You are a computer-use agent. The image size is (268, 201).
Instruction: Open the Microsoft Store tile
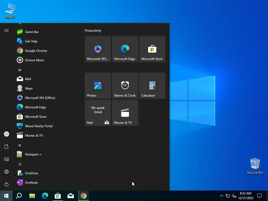[152, 49]
